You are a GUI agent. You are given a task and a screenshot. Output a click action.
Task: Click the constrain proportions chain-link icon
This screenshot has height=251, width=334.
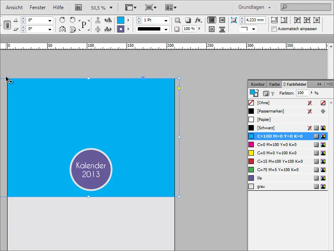click(x=7, y=25)
